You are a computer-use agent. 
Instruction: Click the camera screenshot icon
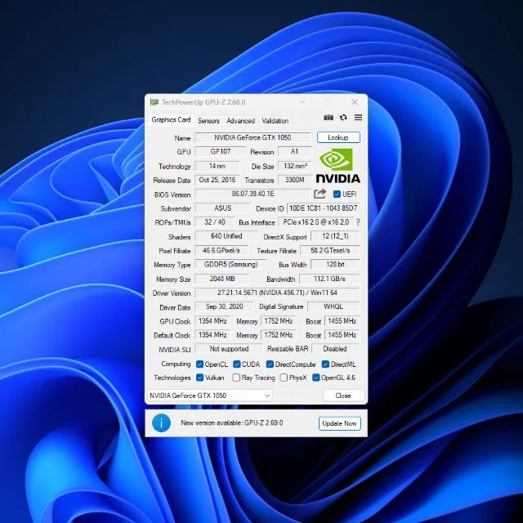tap(329, 118)
